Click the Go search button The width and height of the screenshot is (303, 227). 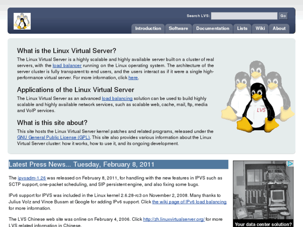tap(283, 16)
